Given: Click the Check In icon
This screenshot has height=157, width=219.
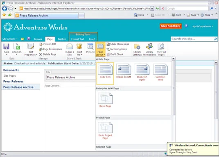Looking at the screenshot, I should pyautogui.click(x=17, y=46).
